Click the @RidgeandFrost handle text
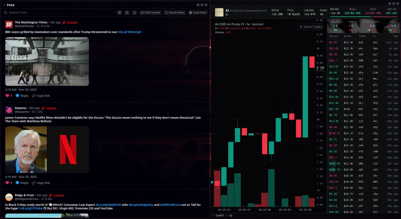Image resolution: width=401 pixels, height=219 pixels. 27,199
